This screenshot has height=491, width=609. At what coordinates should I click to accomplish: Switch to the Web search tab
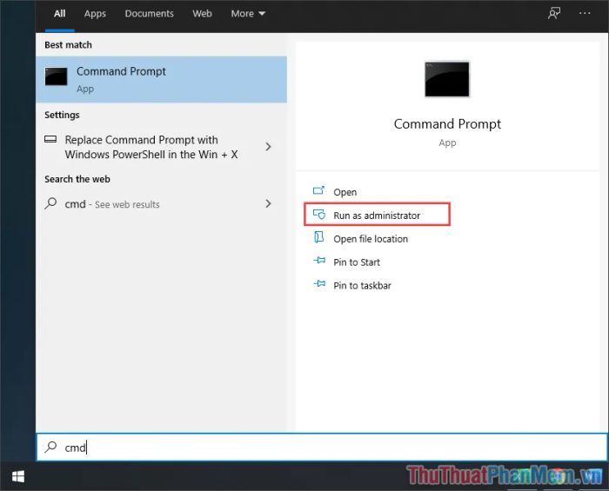click(x=202, y=14)
